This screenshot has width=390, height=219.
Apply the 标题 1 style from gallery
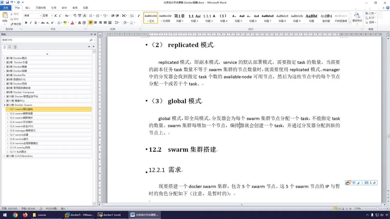pyautogui.click(x=179, y=18)
